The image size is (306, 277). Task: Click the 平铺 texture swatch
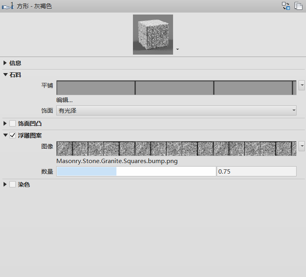(x=176, y=88)
